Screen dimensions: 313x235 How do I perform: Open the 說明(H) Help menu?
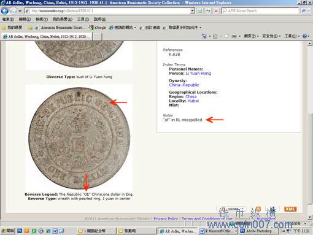(100, 19)
